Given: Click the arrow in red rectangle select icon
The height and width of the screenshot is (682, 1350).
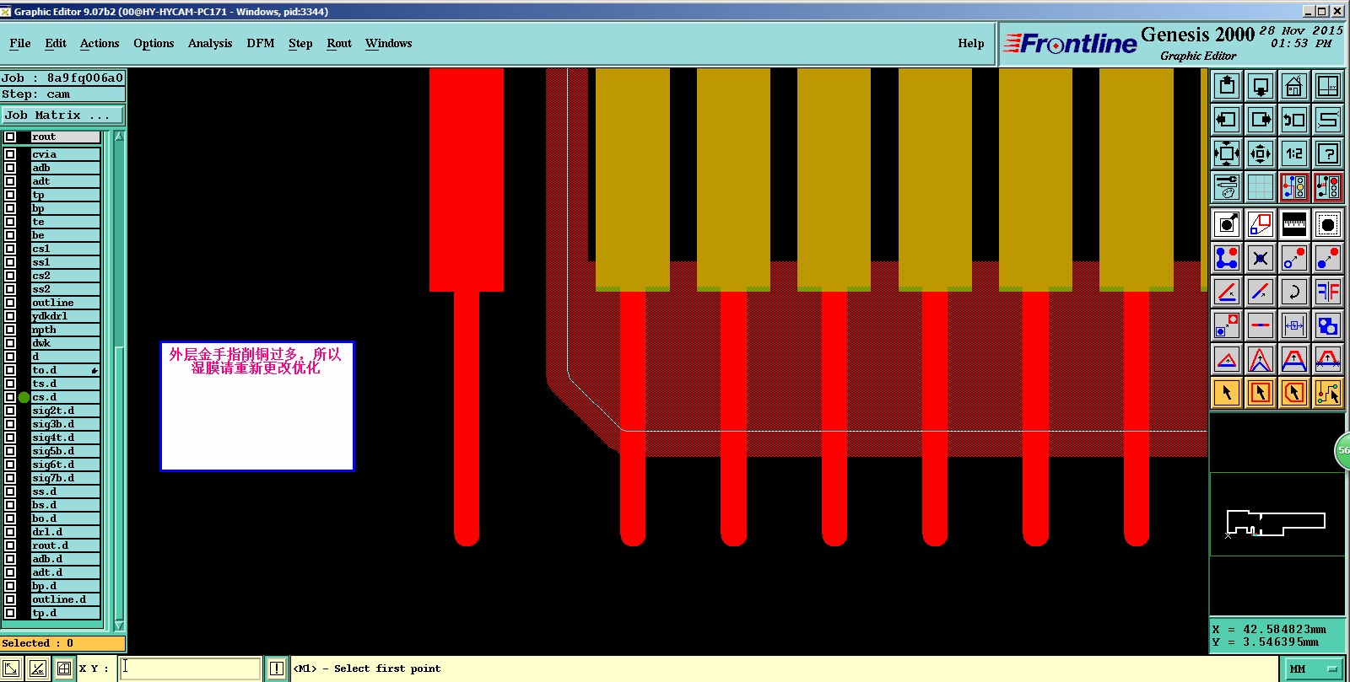Looking at the screenshot, I should (1261, 393).
